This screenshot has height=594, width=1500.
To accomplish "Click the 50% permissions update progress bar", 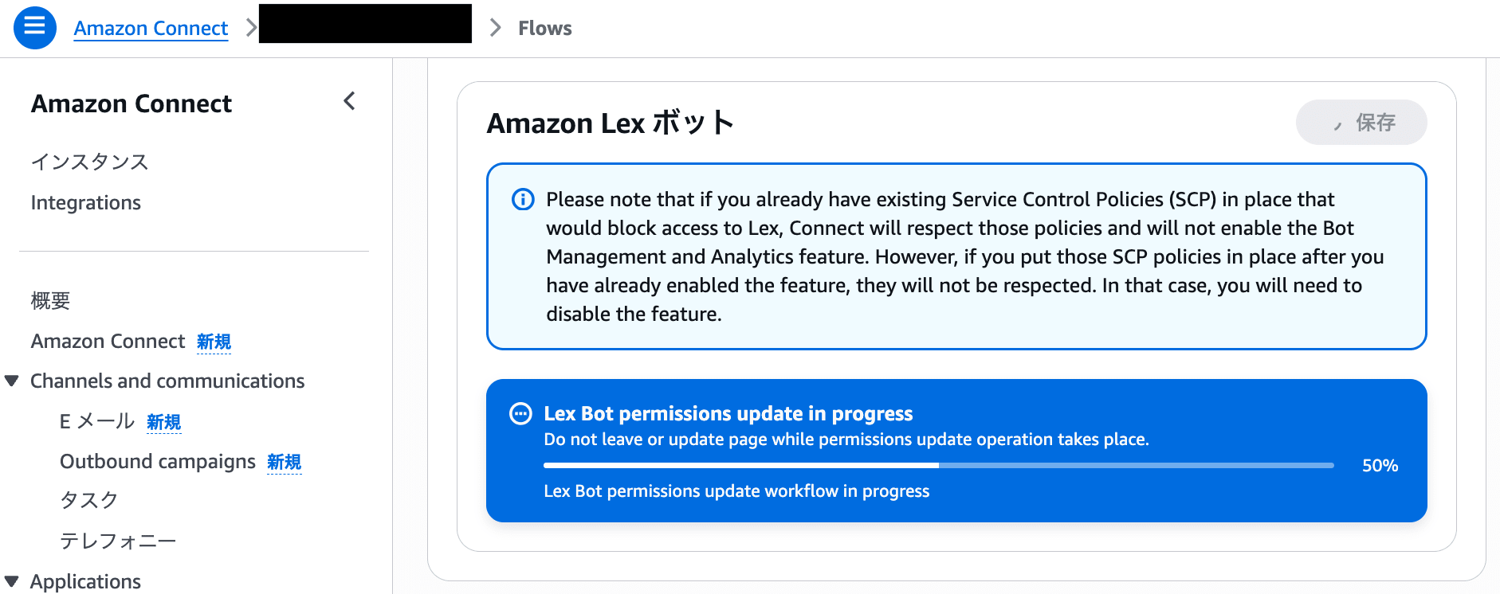I will click(937, 465).
